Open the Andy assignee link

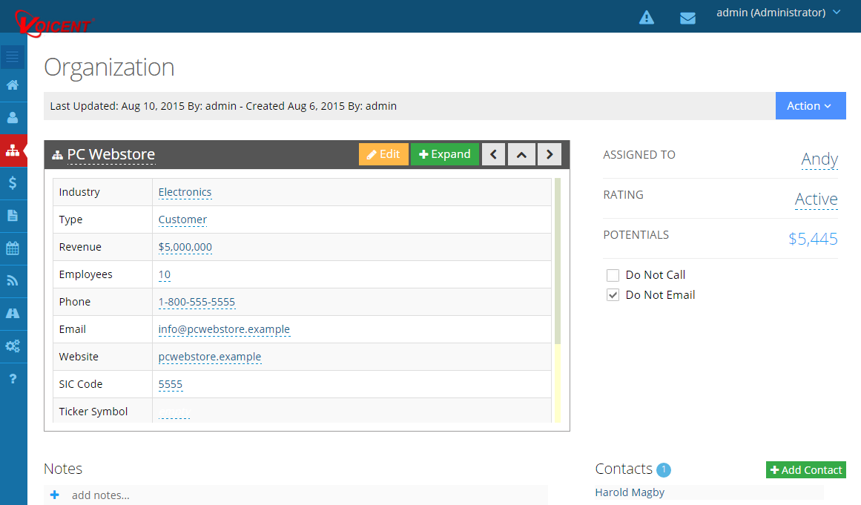pyautogui.click(x=819, y=159)
